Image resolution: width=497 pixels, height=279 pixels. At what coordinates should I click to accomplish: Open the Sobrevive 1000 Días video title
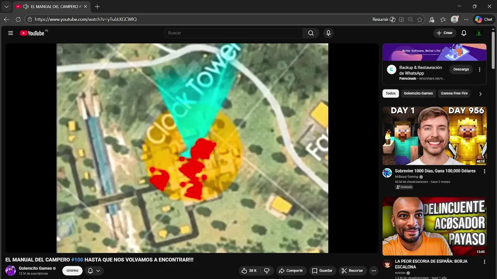coord(435,171)
